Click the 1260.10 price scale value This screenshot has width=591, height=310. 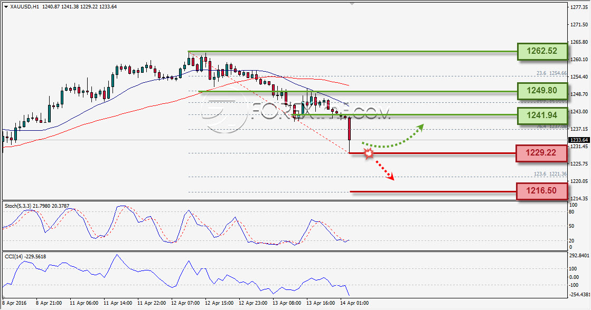coord(579,59)
